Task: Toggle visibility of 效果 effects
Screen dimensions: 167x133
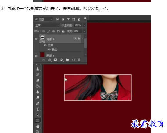Action: [45, 45]
